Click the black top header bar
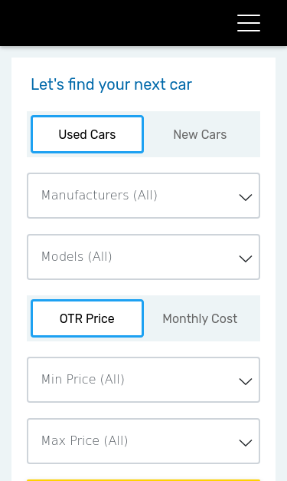 144,23
